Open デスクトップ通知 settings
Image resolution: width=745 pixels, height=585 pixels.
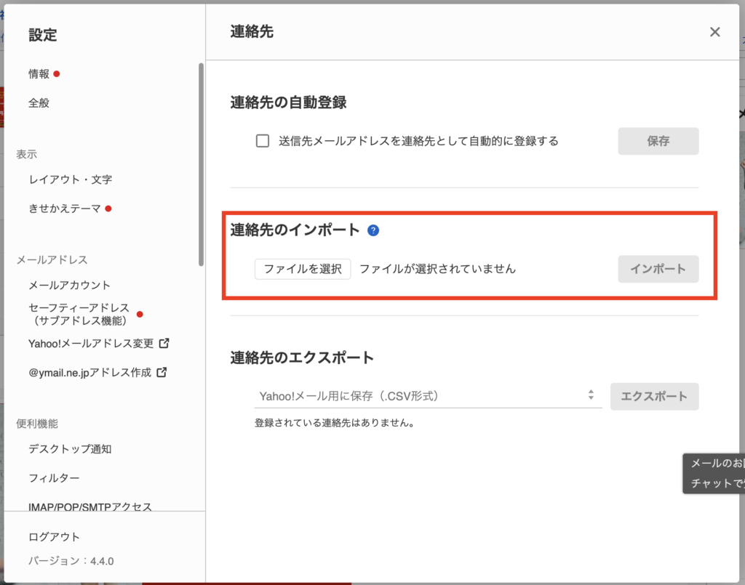click(x=70, y=449)
